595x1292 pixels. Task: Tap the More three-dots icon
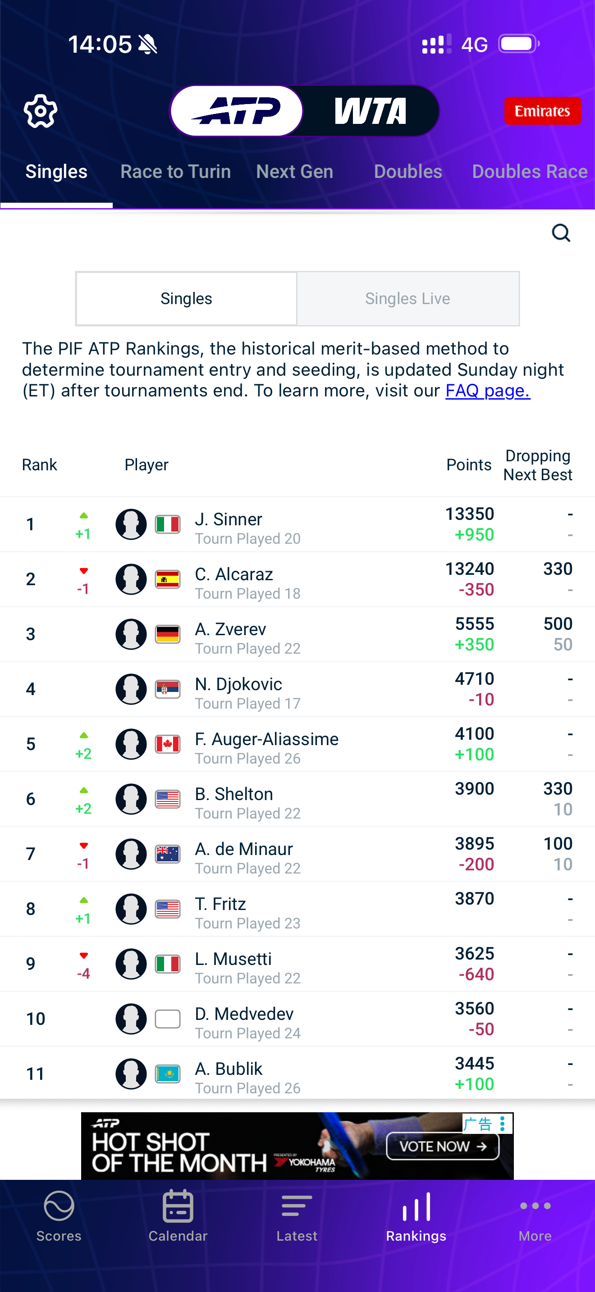pyautogui.click(x=535, y=1206)
